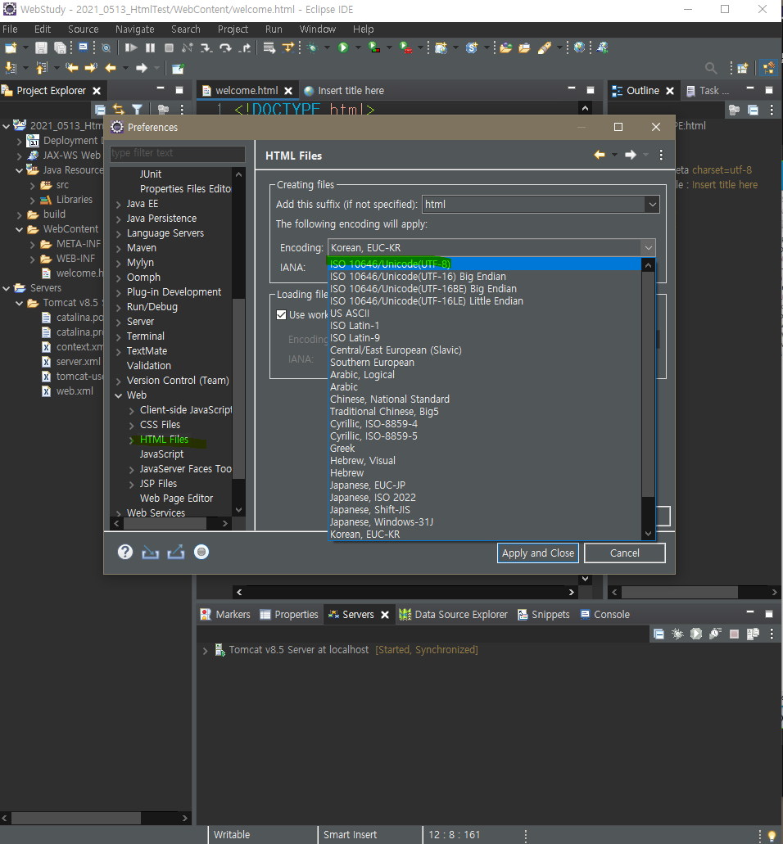Collapse WebContent folder in Project Explorer
Image resolution: width=783 pixels, height=844 pixels.
coord(20,229)
